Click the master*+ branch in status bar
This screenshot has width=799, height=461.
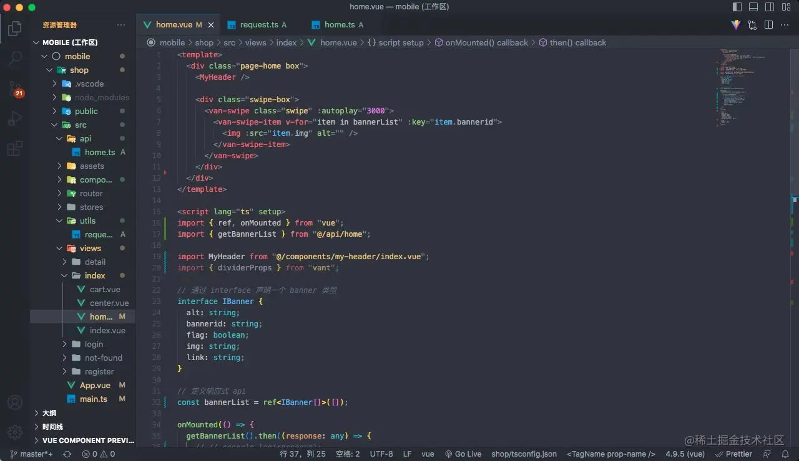pos(31,454)
